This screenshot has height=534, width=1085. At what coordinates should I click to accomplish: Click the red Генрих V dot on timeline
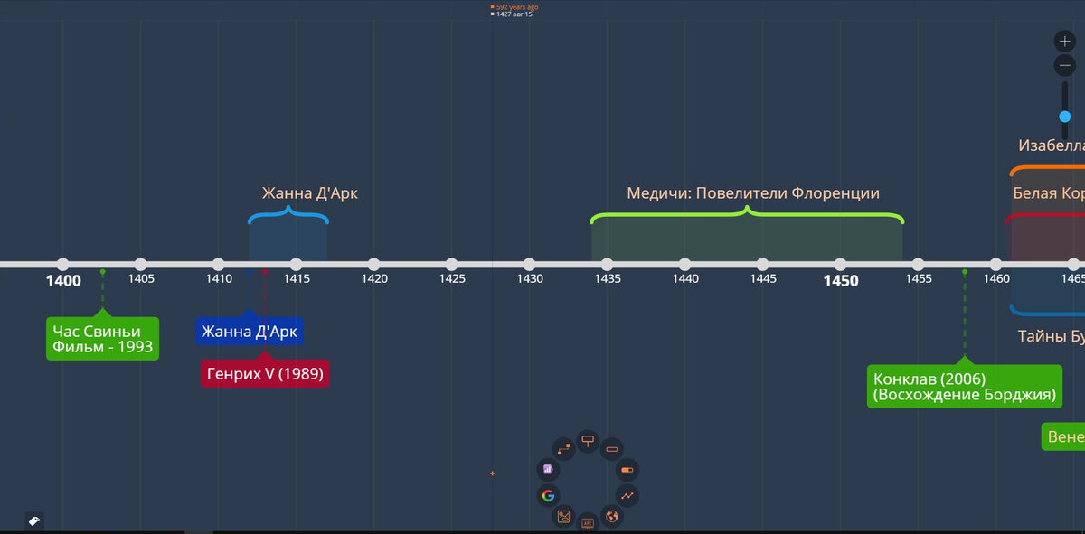265,271
